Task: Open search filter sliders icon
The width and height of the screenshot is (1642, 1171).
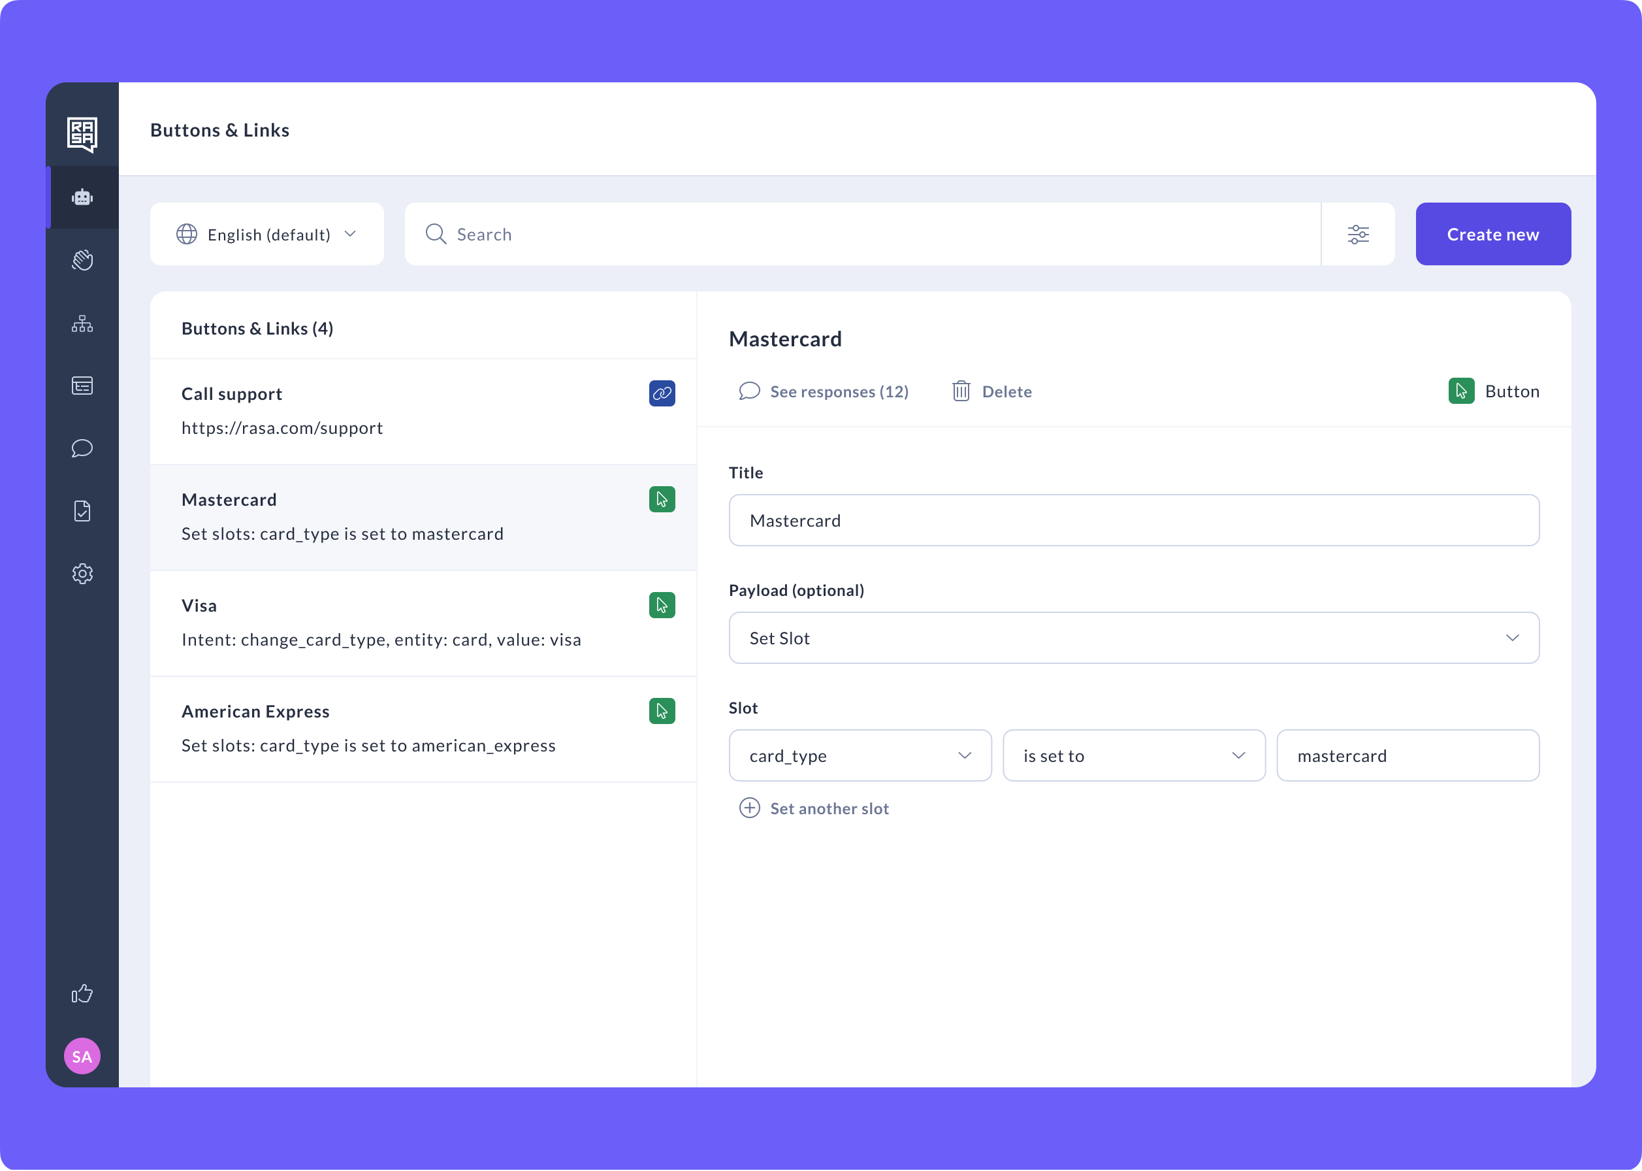Action: tap(1358, 235)
